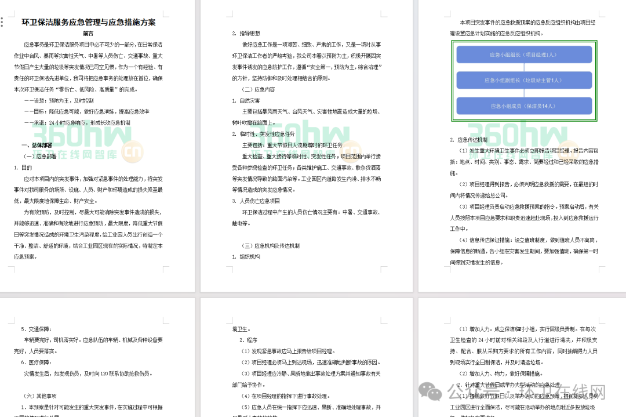Click the line （2）增加人力、物力，做好保障措施

(x=501, y=374)
